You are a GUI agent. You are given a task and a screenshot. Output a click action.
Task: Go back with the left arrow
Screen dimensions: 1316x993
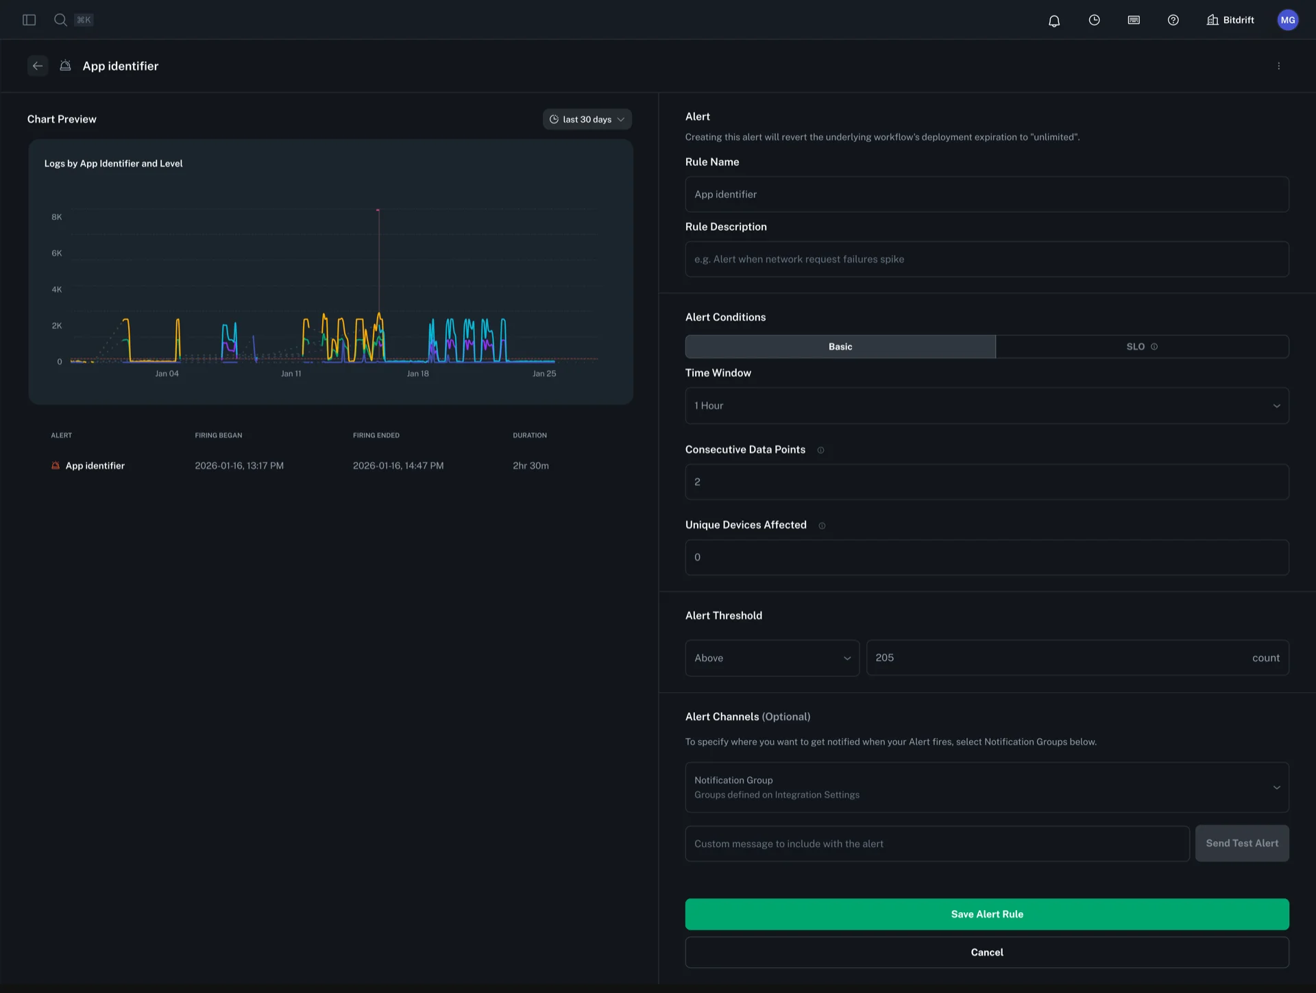pos(38,66)
